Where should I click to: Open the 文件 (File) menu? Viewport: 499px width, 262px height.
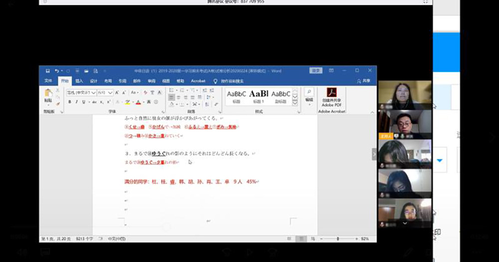point(48,81)
